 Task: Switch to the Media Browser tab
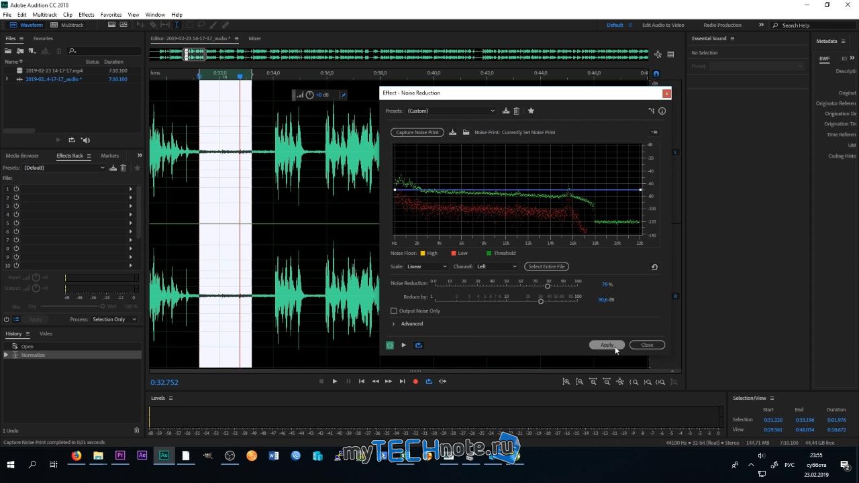pos(22,156)
